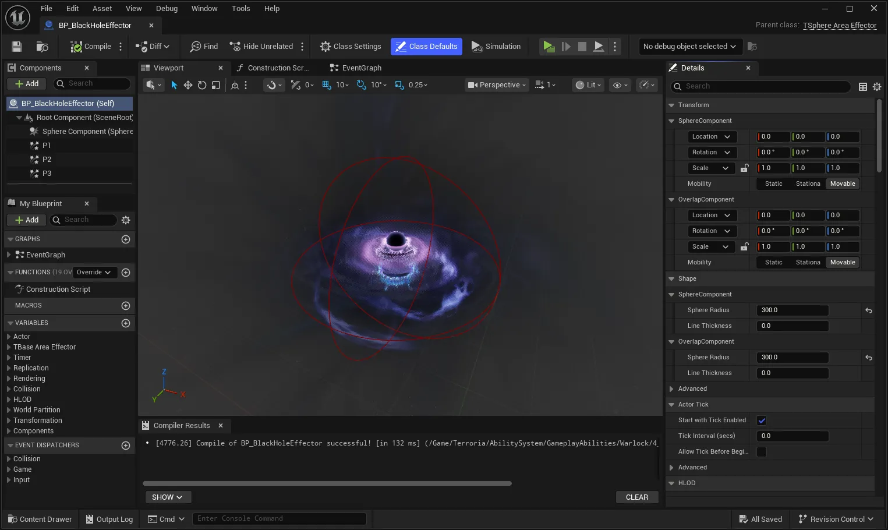The height and width of the screenshot is (530, 888).
Task: Open Lit view mode dropdown
Action: point(588,85)
